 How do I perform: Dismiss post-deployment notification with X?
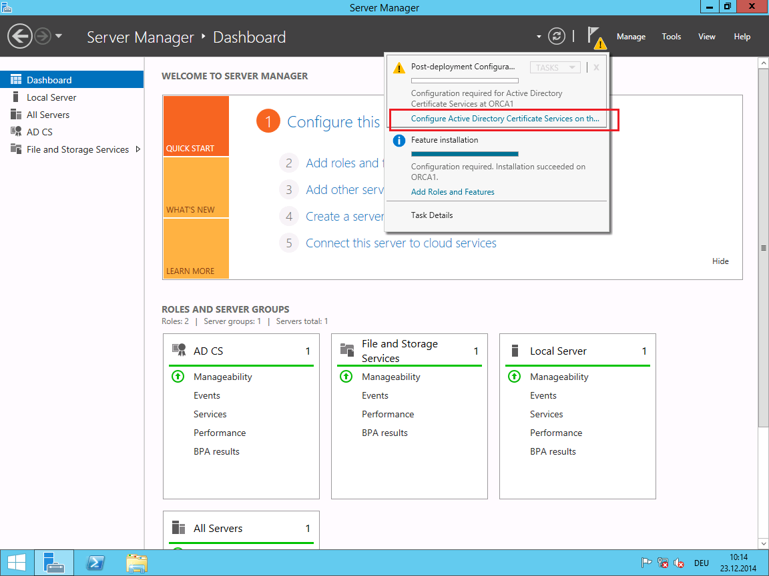click(596, 67)
